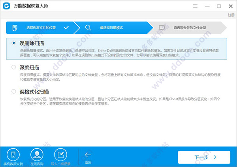Choose the 误格式化扫描 radio button
237x167 pixels.
coord(13,91)
